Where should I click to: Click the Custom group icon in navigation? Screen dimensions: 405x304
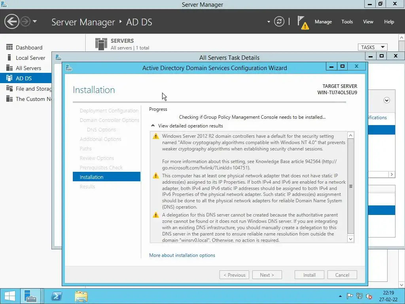pos(9,99)
